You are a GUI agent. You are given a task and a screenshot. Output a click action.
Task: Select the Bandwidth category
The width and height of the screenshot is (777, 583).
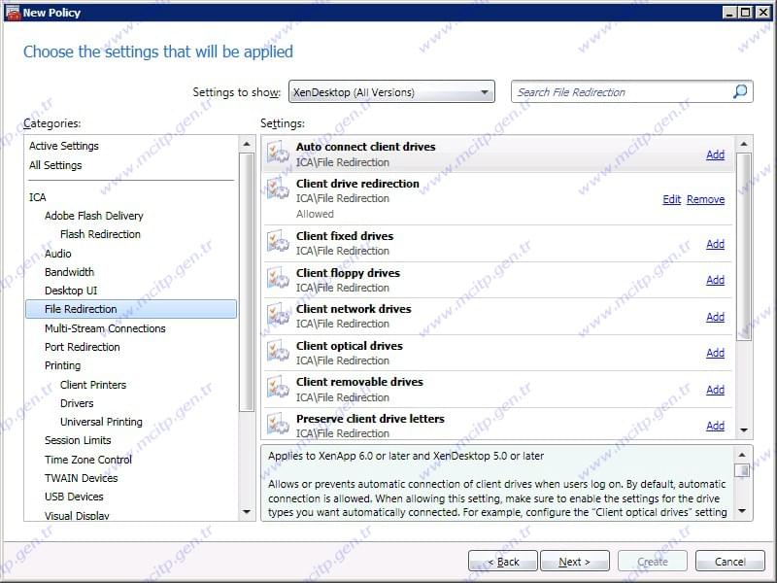click(x=69, y=272)
